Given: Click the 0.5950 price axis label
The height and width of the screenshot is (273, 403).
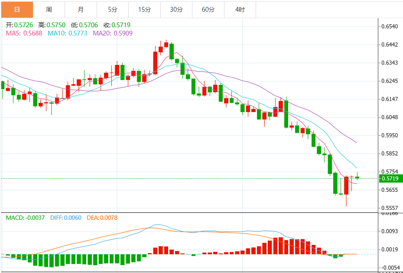Looking at the screenshot, I should [390, 135].
